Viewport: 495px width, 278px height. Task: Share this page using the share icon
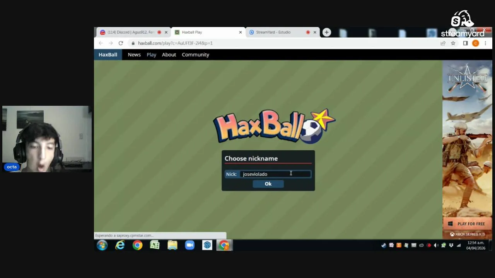443,43
